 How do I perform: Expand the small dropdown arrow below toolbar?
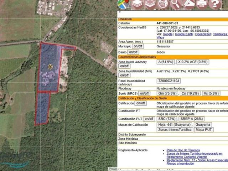120,12
